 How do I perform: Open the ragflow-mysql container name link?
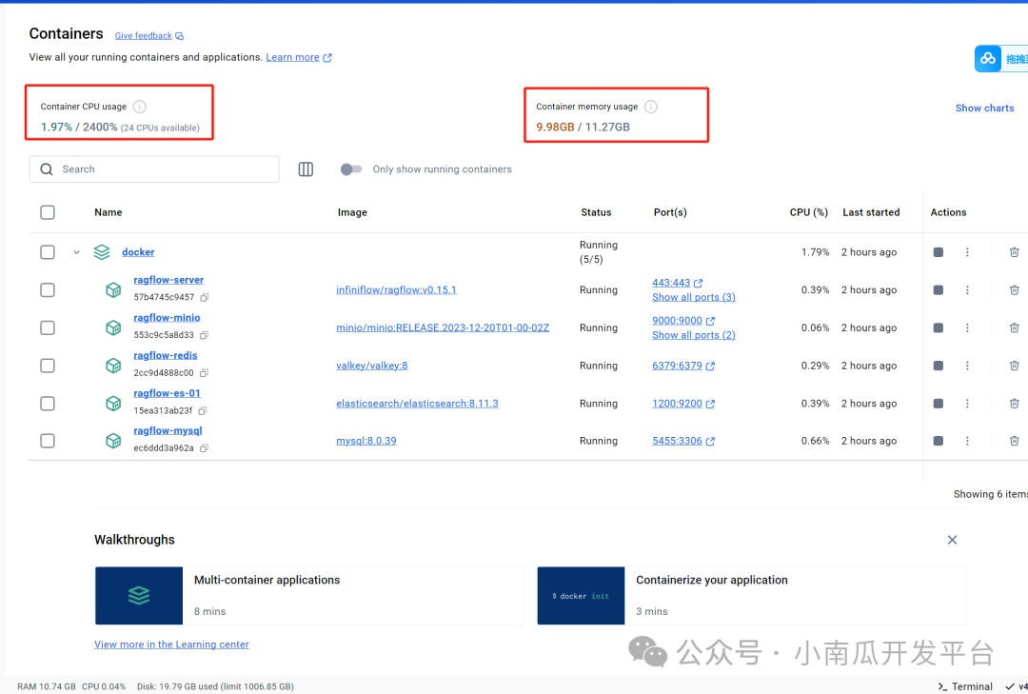pos(168,431)
